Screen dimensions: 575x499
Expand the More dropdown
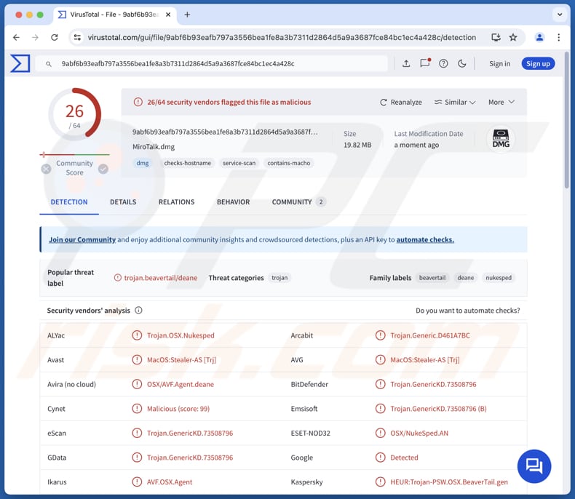point(501,103)
